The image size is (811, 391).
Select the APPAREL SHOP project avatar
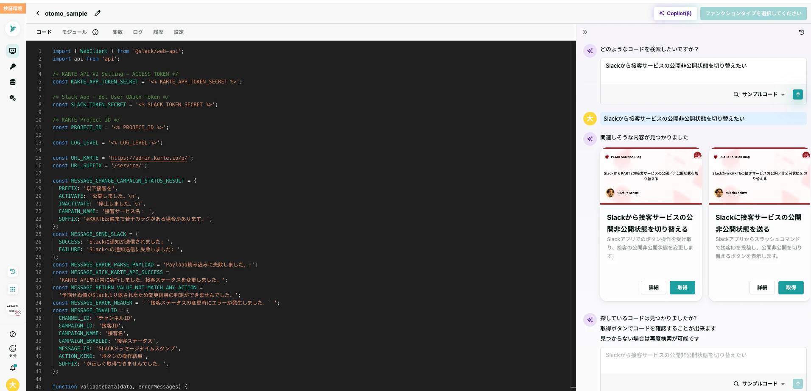click(x=13, y=309)
